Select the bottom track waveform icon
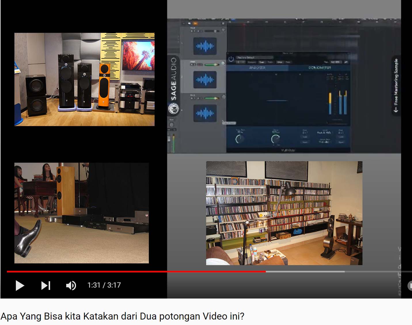 (205, 113)
